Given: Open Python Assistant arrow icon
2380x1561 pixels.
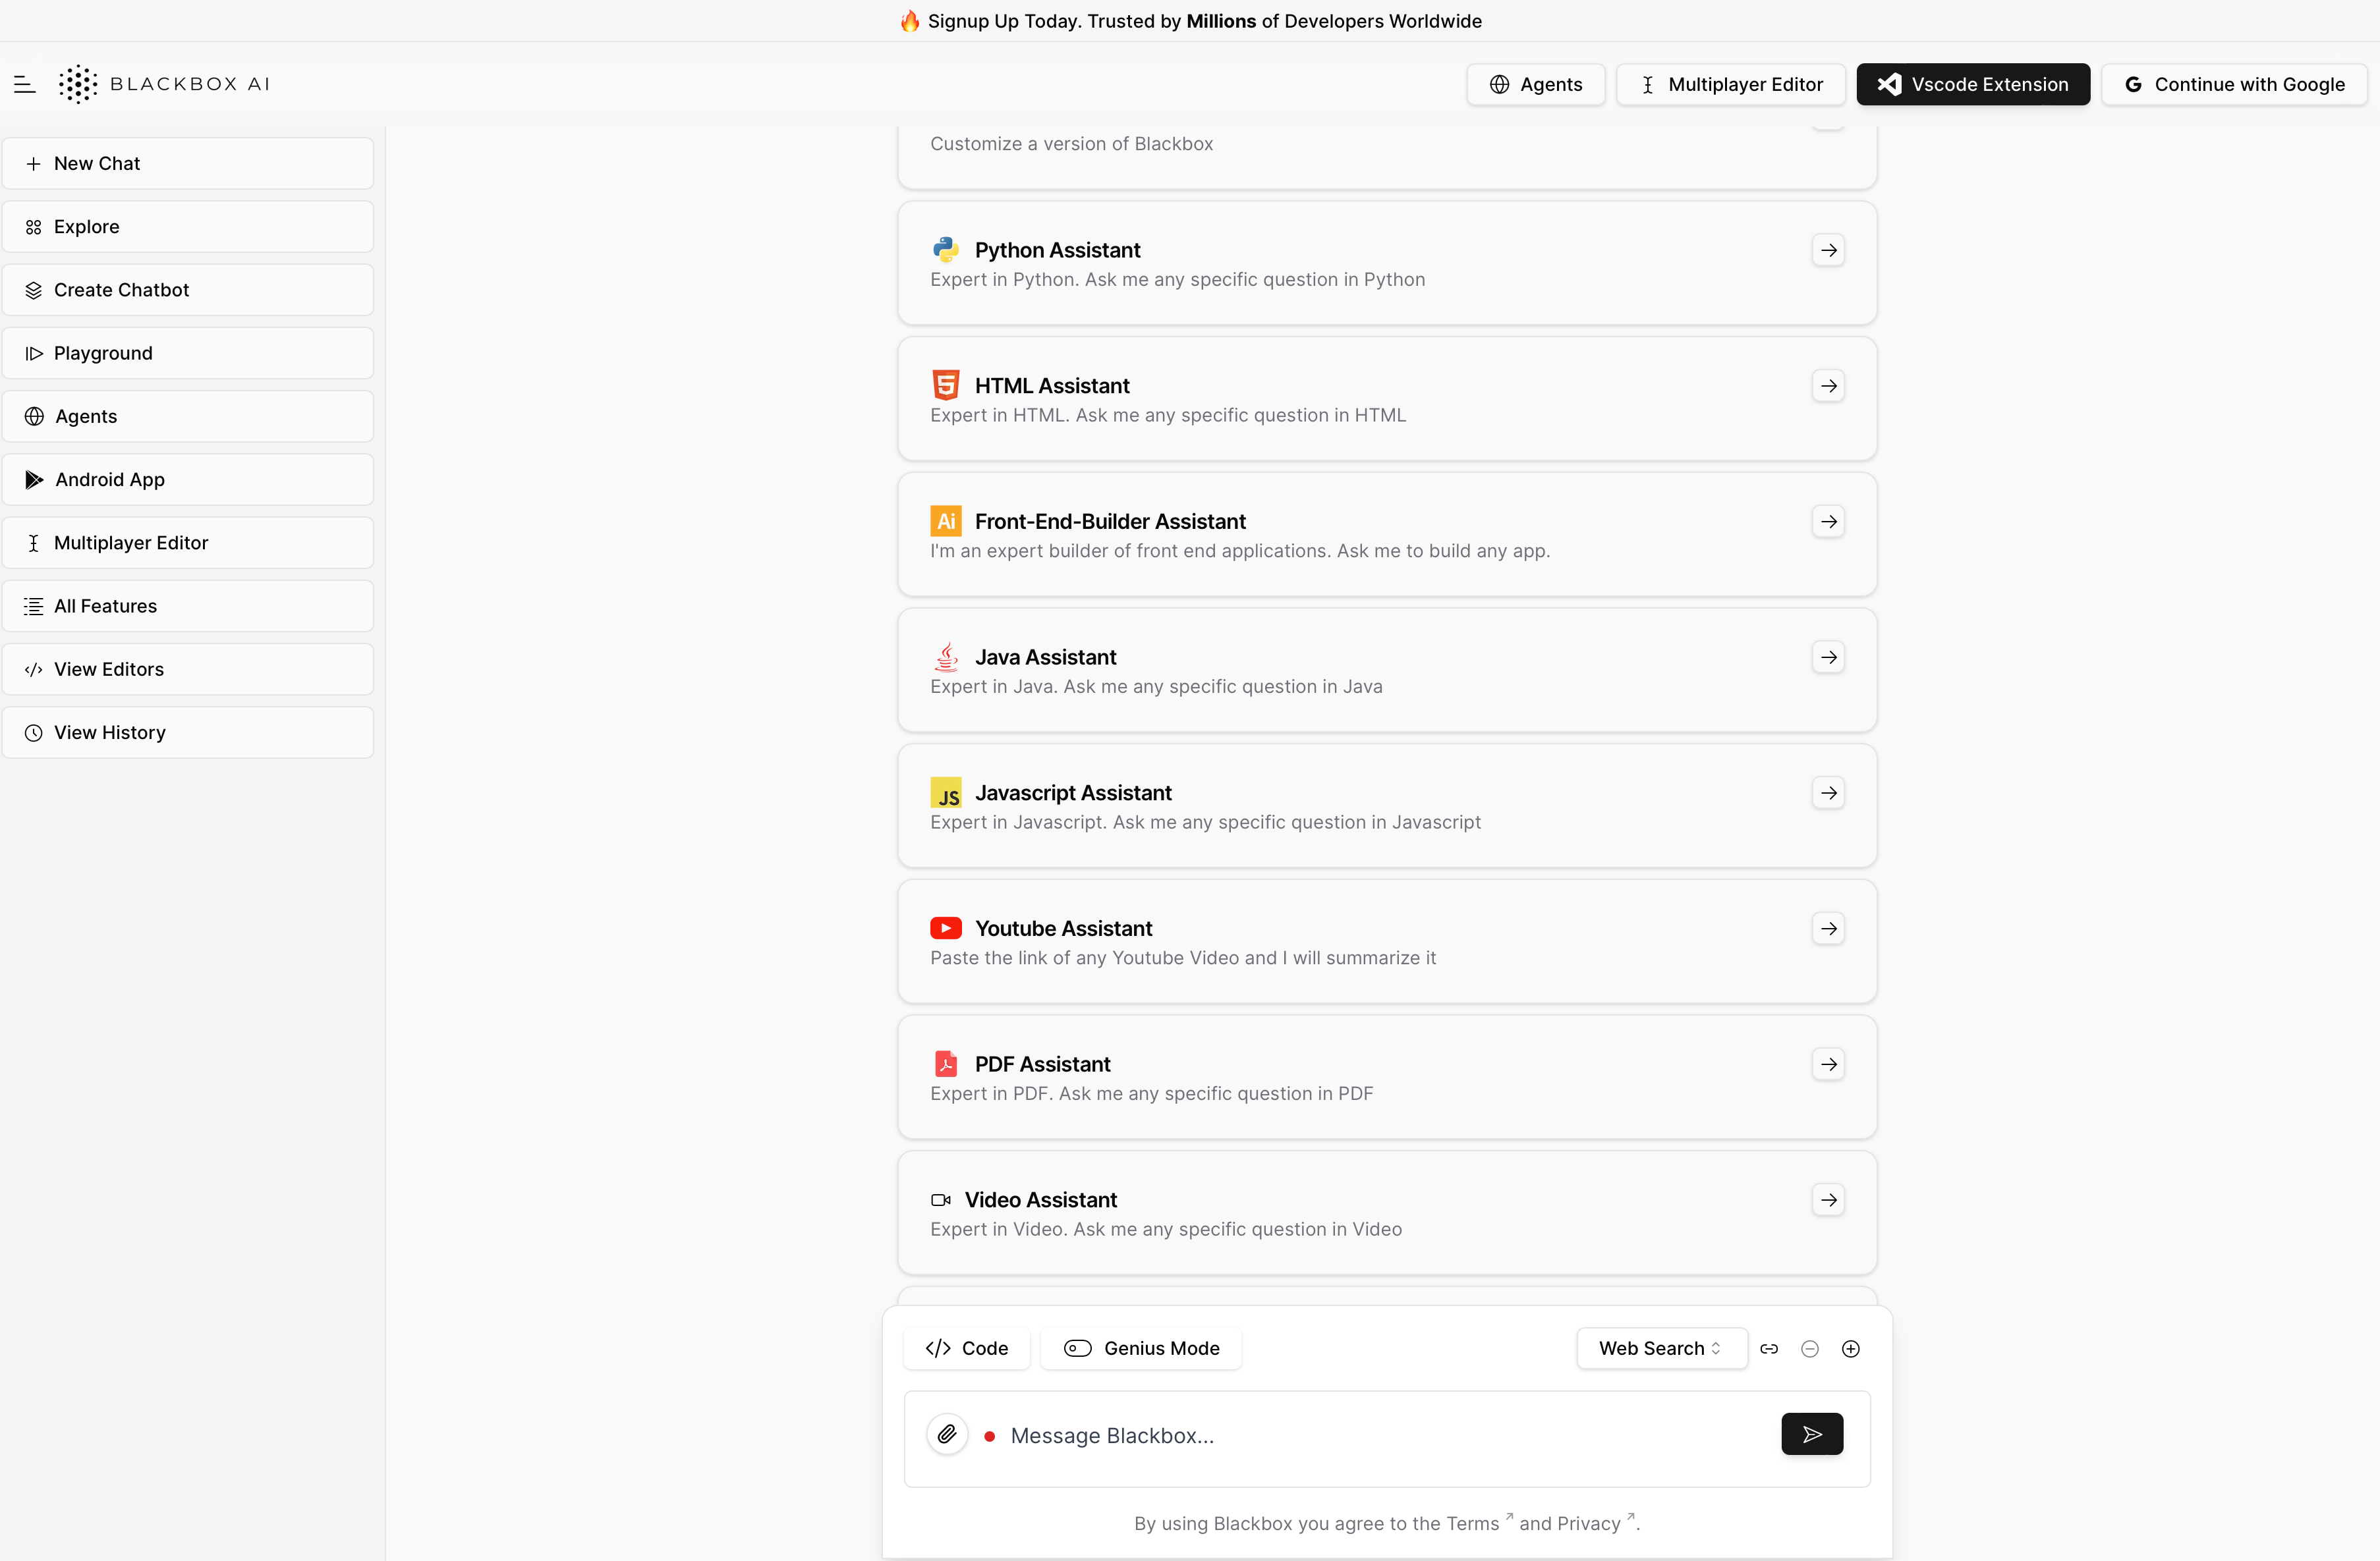Looking at the screenshot, I should click(1828, 250).
